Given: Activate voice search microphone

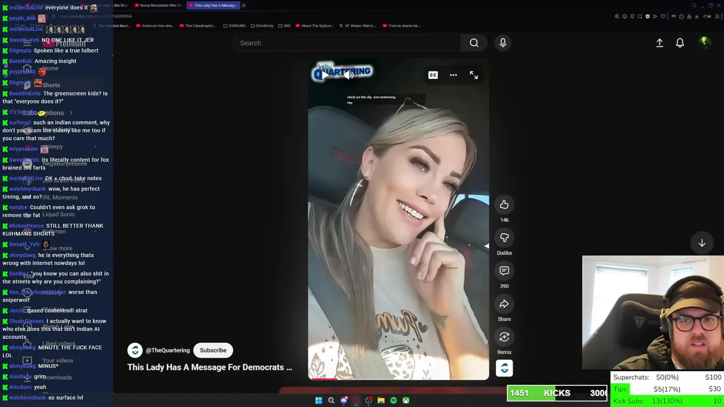Looking at the screenshot, I should point(503,43).
